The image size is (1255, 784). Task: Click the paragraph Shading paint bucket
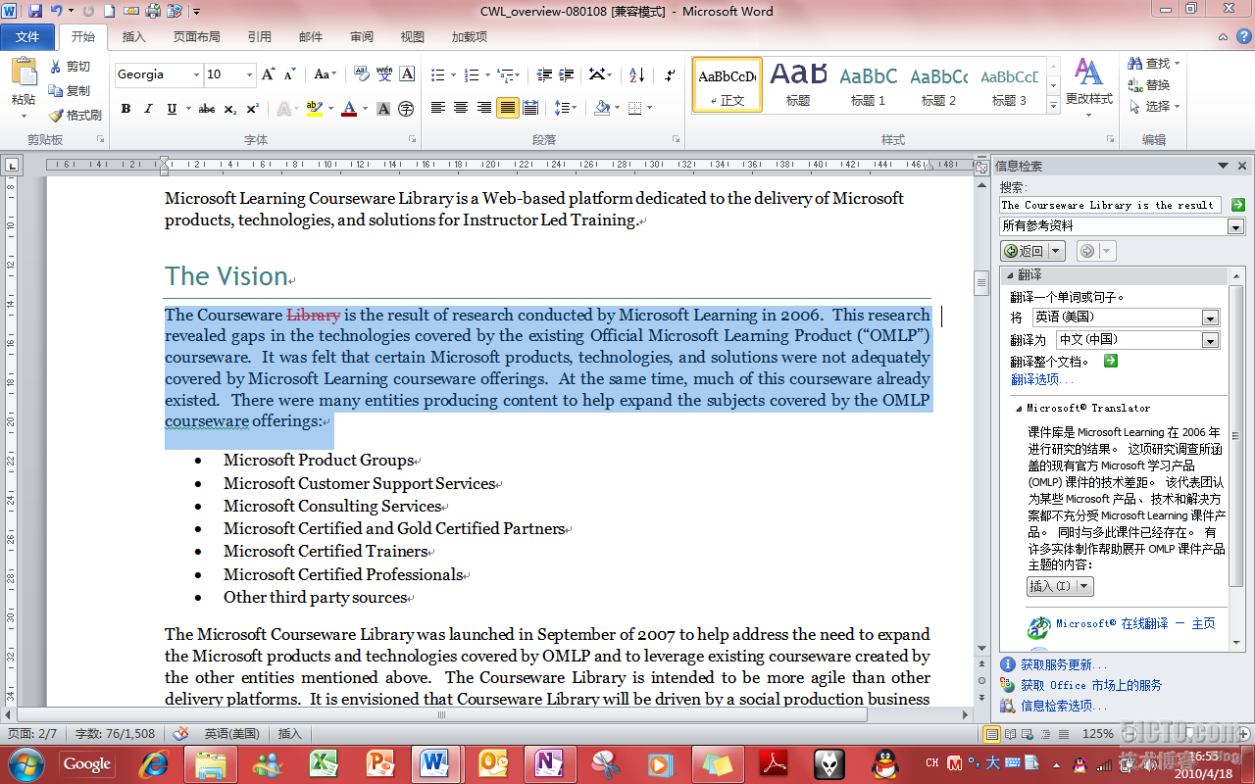click(x=602, y=108)
